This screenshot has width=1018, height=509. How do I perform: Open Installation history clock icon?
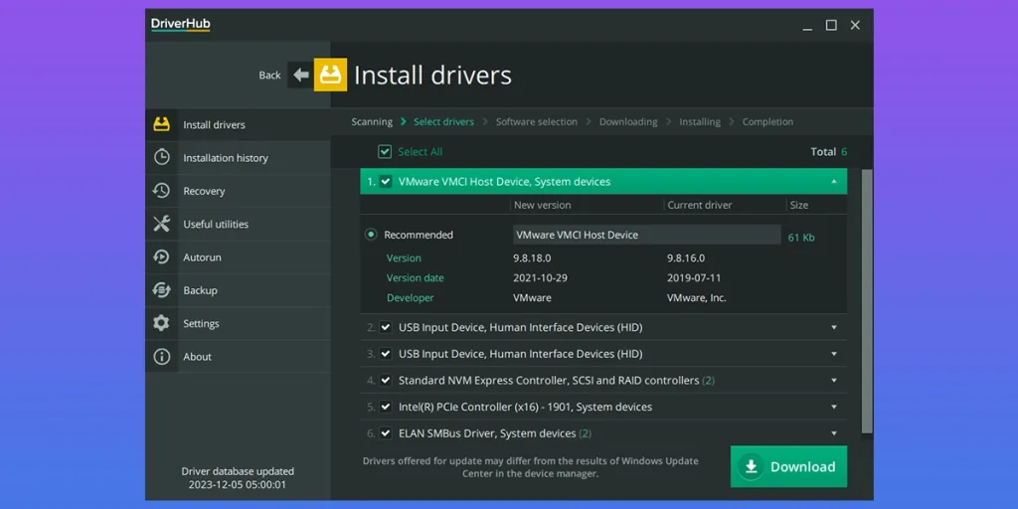point(161,157)
